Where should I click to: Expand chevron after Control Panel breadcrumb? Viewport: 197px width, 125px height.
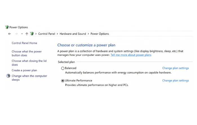57,34
